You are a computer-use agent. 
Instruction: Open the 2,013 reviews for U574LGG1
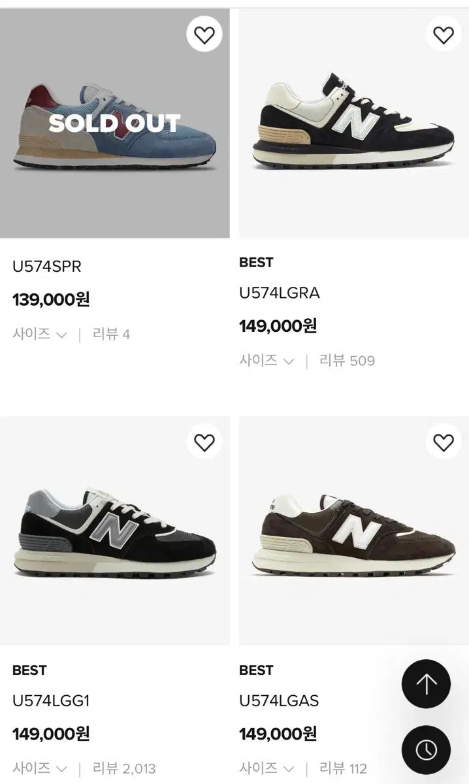point(124,768)
